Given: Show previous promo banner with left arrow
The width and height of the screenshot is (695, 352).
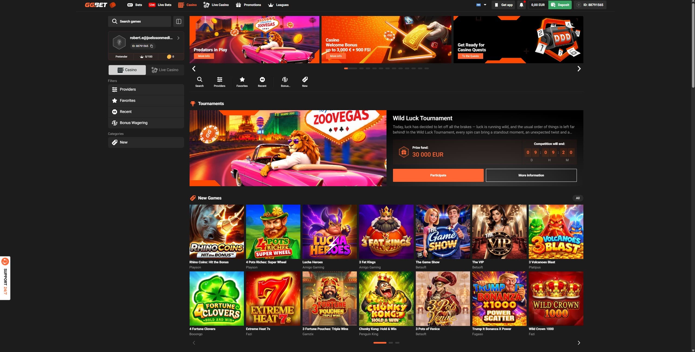Looking at the screenshot, I should [x=194, y=69].
